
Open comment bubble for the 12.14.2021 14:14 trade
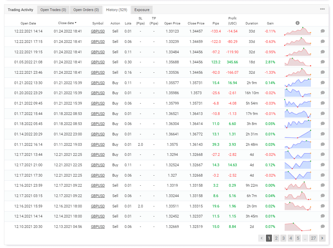(323, 216)
